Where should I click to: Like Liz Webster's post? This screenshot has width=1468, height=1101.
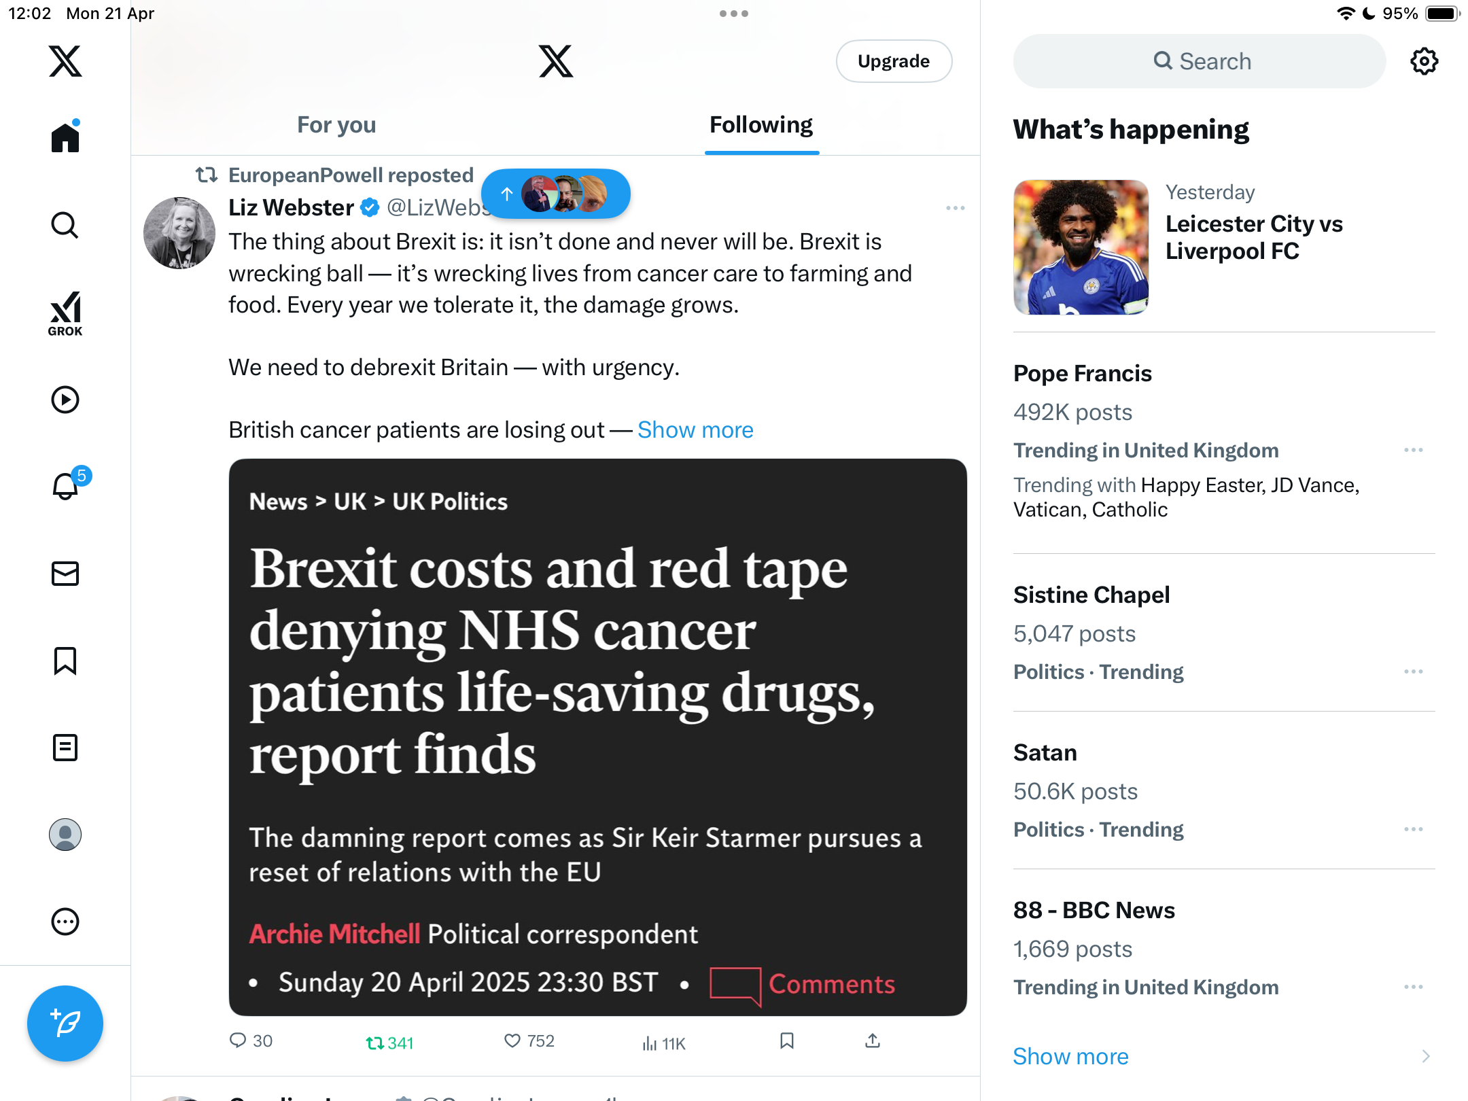[529, 1041]
